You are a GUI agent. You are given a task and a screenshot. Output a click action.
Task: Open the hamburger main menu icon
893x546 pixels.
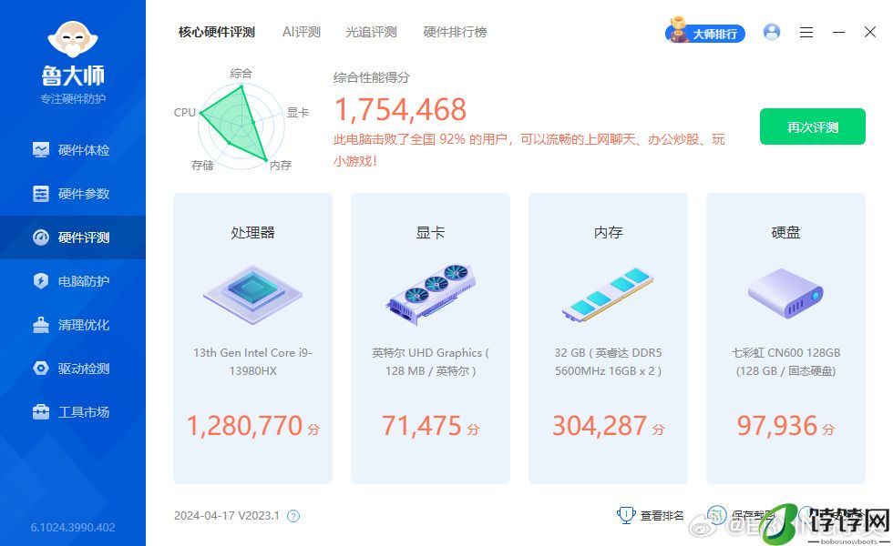[x=806, y=33]
